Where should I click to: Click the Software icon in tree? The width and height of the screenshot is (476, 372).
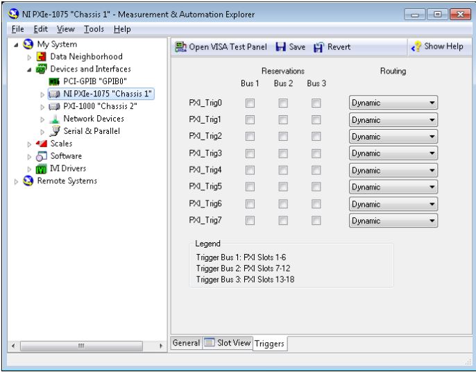[x=42, y=156]
